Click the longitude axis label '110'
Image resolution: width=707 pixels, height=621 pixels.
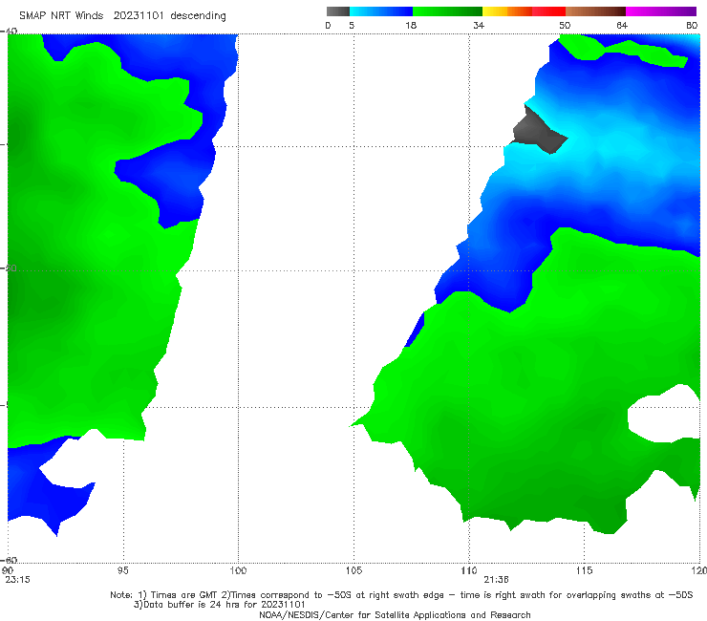click(x=469, y=570)
